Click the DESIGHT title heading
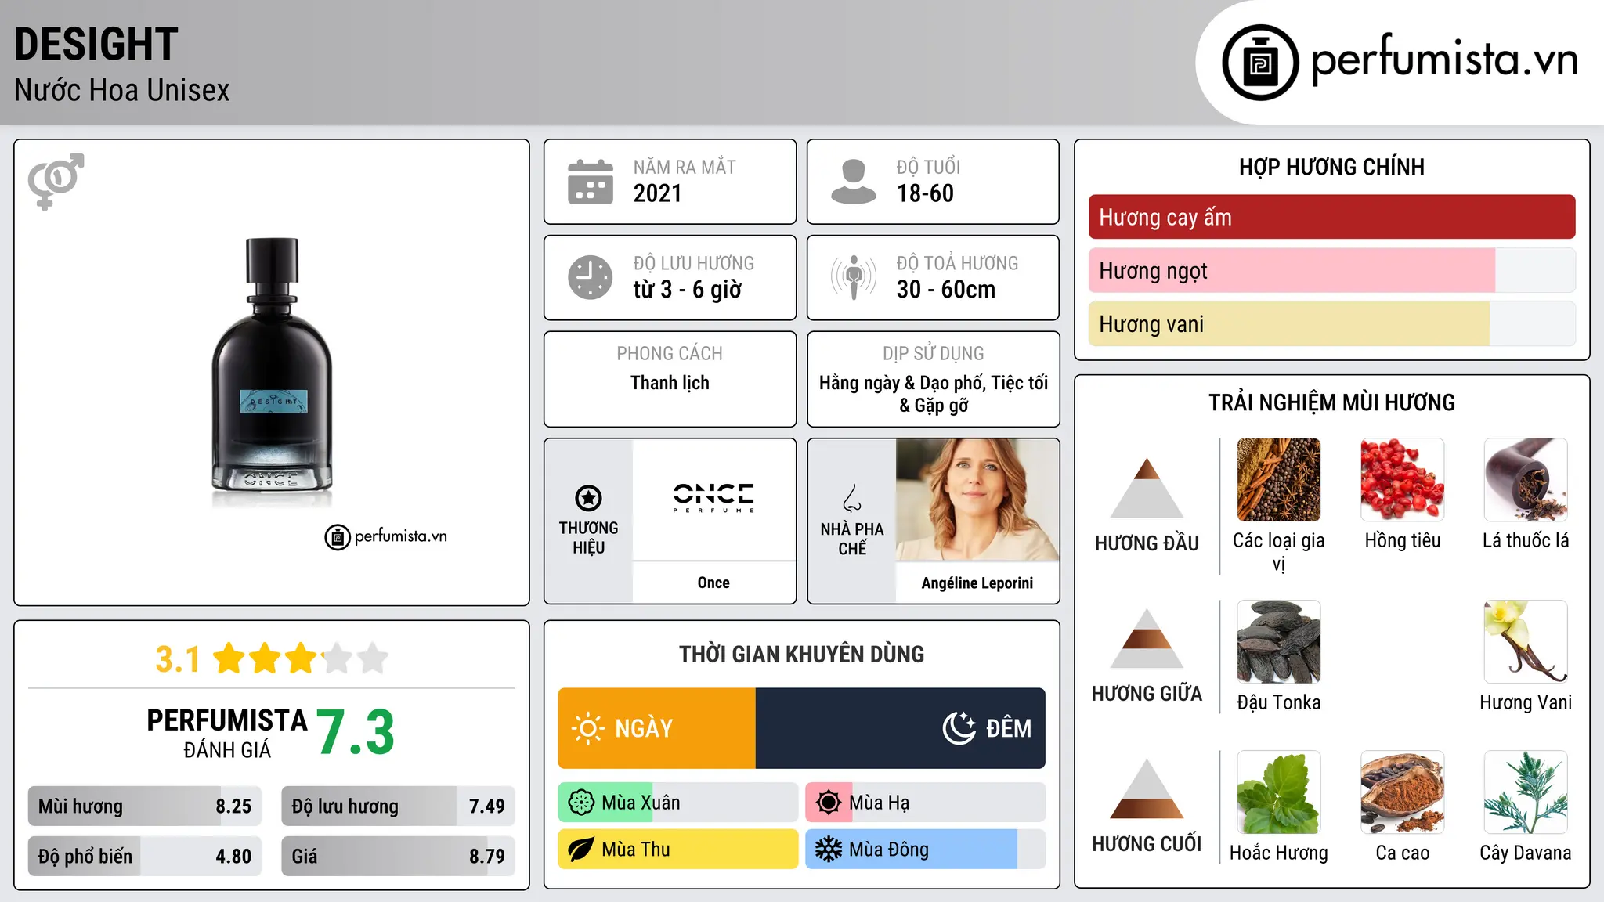The height and width of the screenshot is (902, 1604). tap(96, 44)
